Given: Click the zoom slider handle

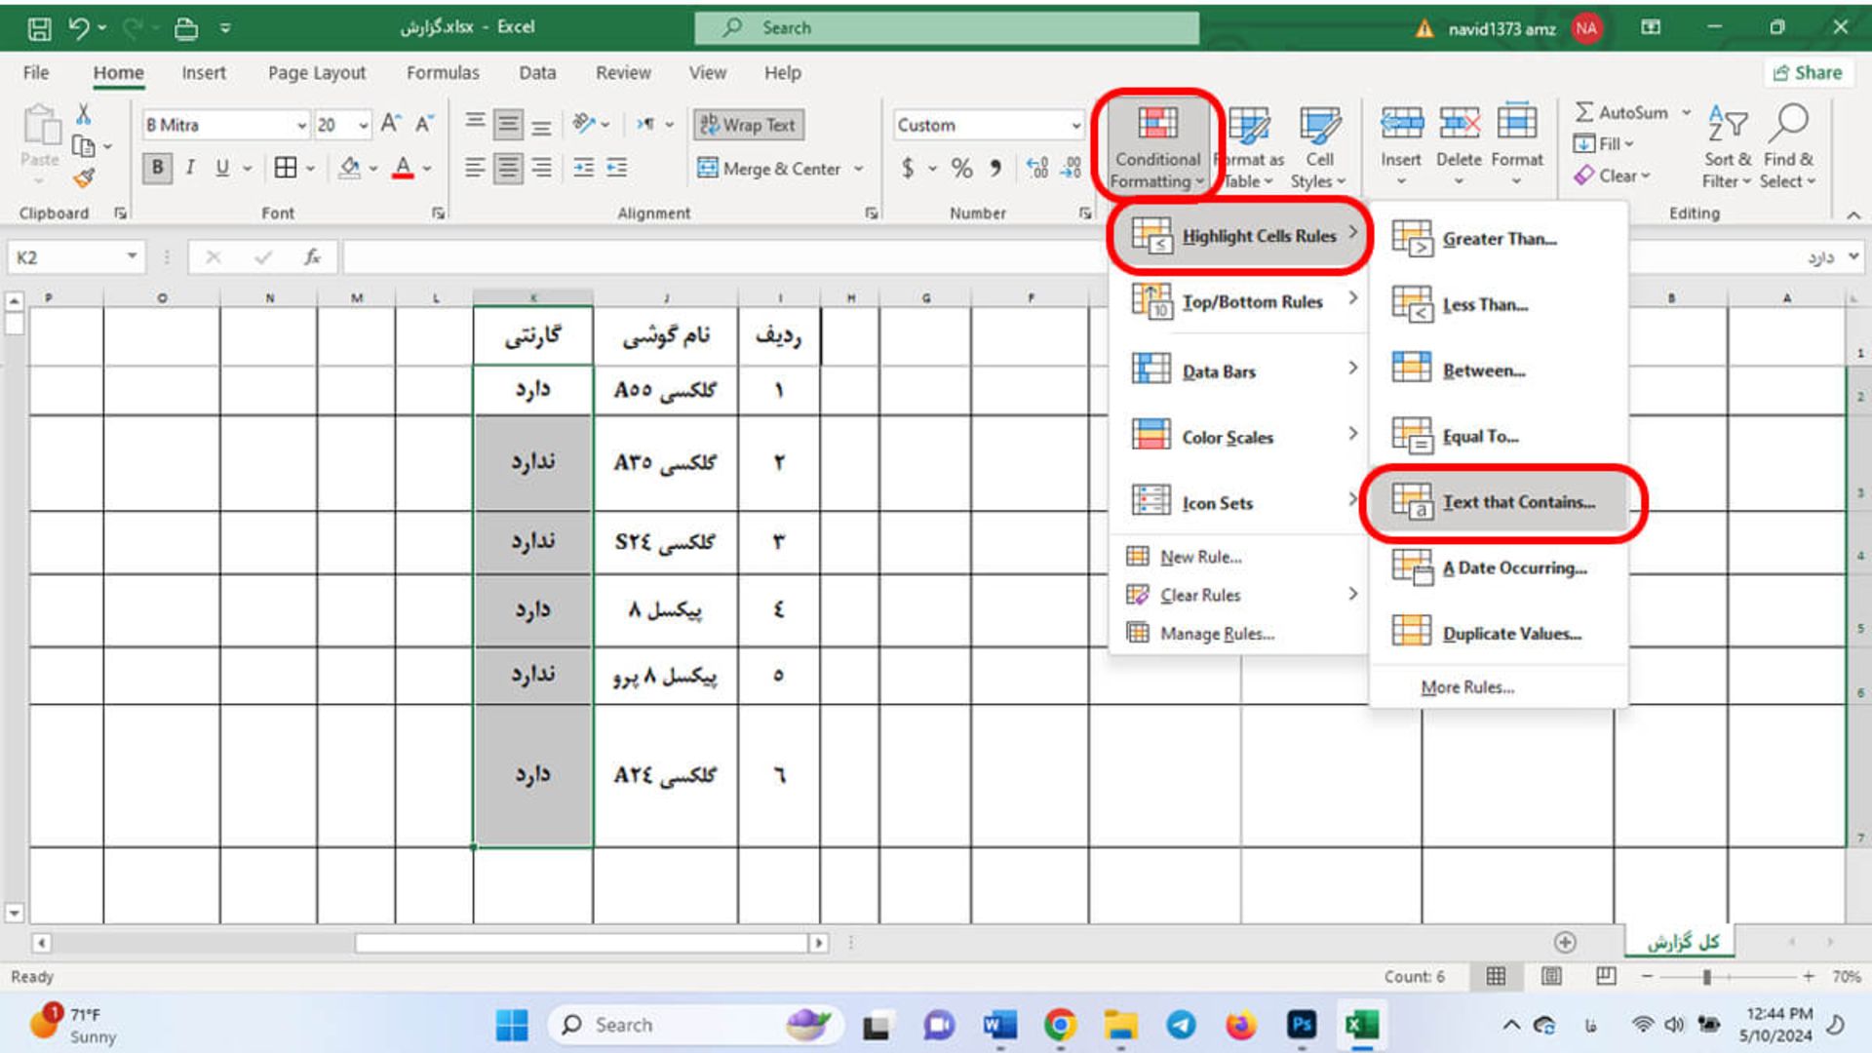Looking at the screenshot, I should click(x=1706, y=976).
